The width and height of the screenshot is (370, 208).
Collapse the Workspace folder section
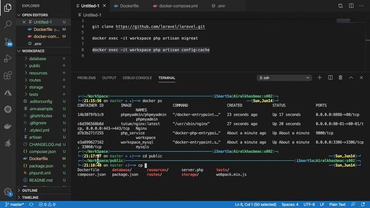click(43, 51)
